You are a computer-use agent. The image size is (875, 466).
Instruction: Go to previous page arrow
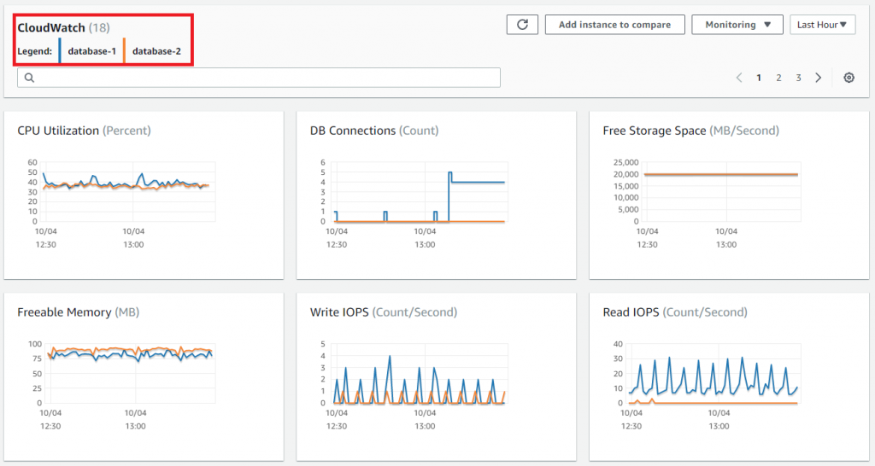click(x=739, y=78)
